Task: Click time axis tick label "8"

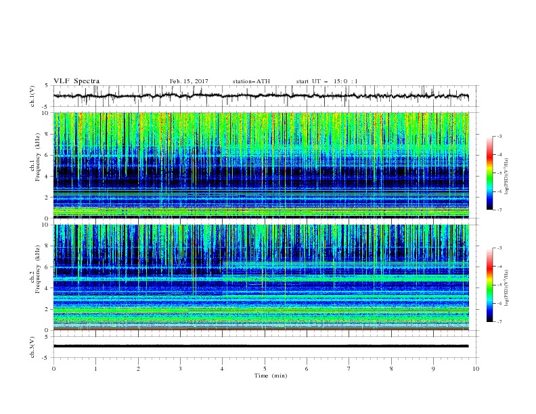Action: coord(391,369)
